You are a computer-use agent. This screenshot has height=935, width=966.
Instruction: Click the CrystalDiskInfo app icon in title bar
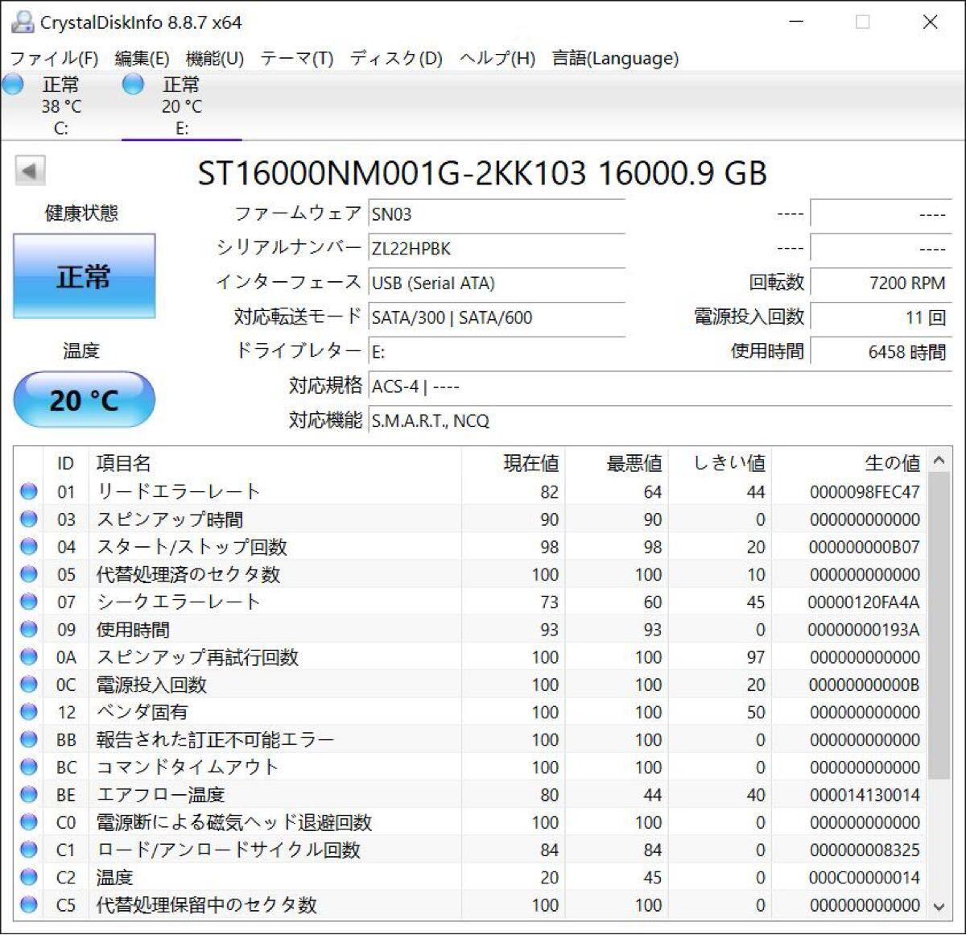click(23, 22)
